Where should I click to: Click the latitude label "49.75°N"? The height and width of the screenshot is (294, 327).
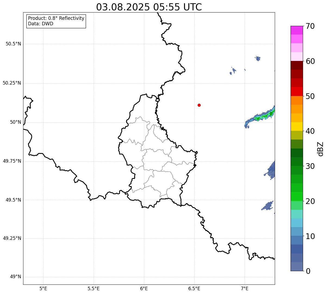click(x=12, y=161)
